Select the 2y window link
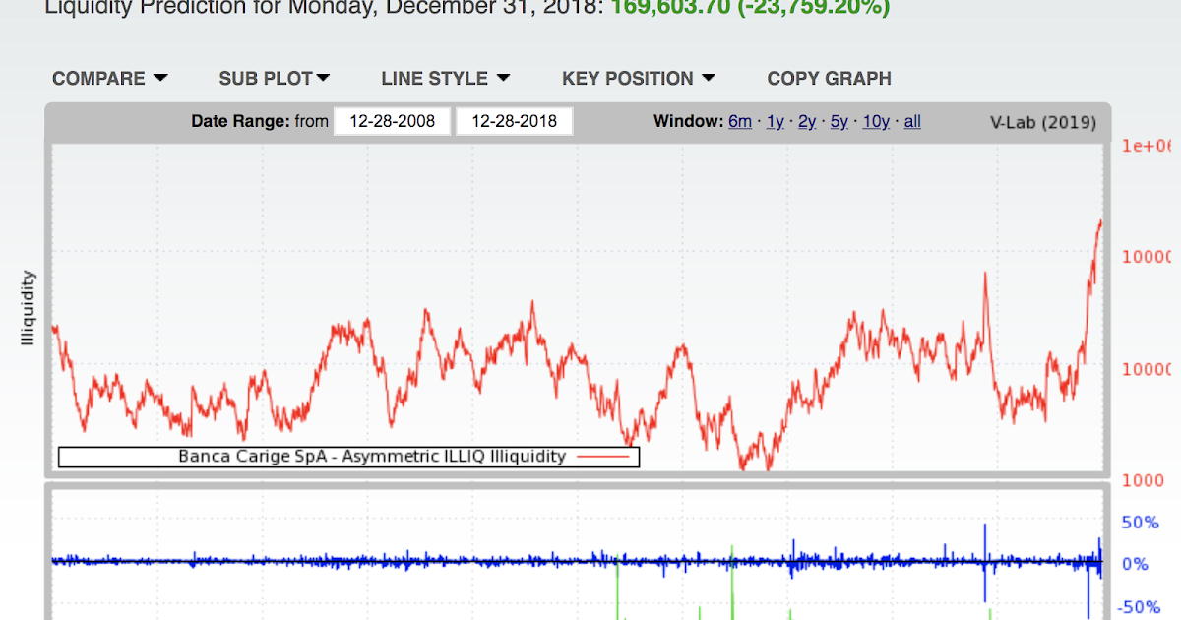 click(x=806, y=121)
